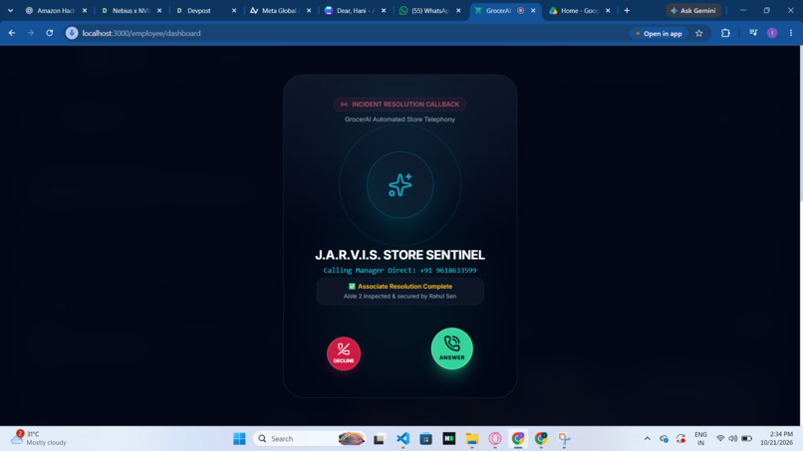
Task: Click the sparkle AI avatar icon
Action: pos(400,185)
